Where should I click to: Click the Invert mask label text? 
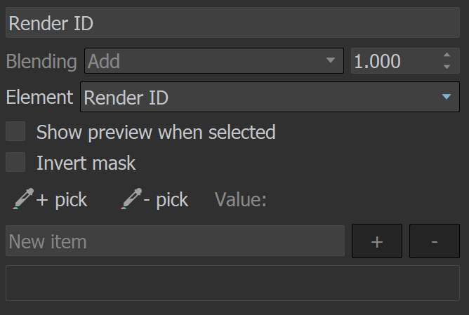click(86, 163)
